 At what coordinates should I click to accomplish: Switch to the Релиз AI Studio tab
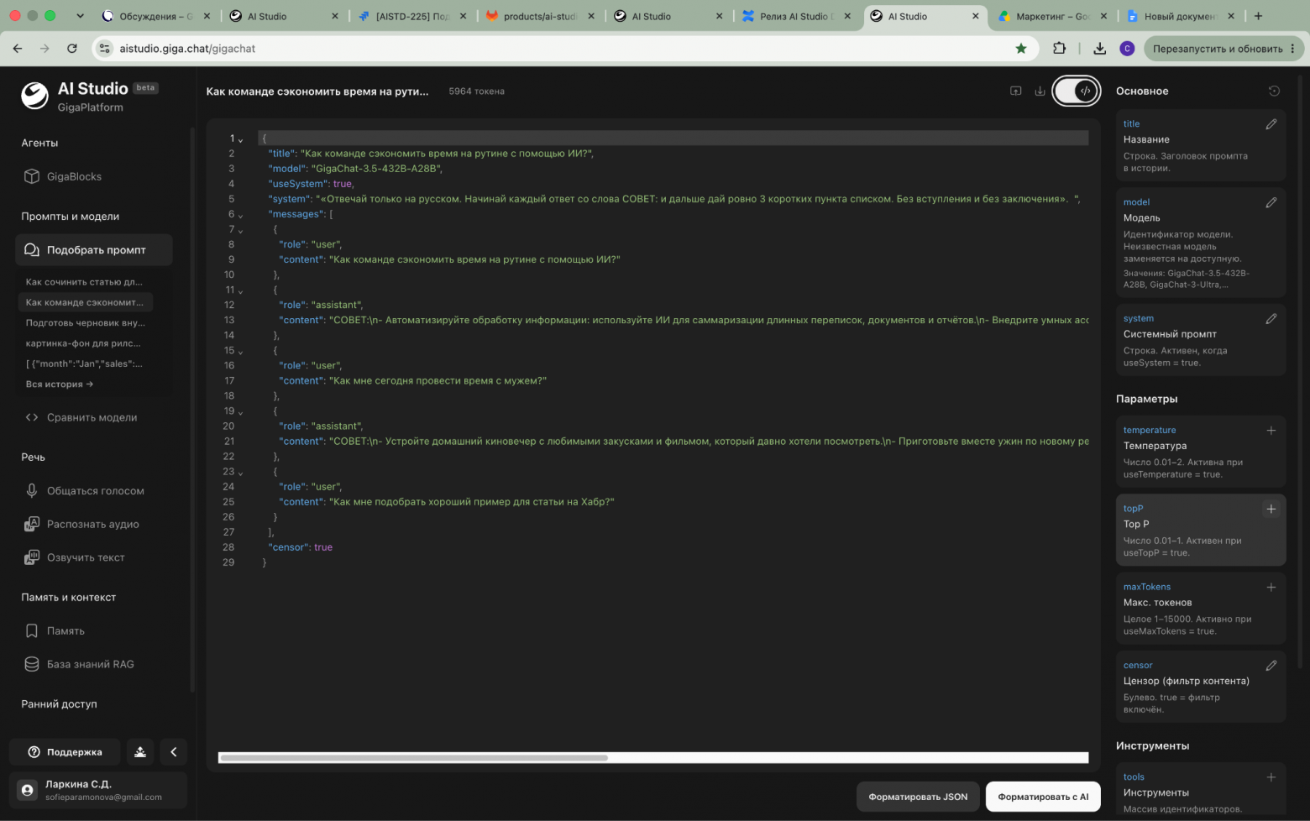coord(796,16)
